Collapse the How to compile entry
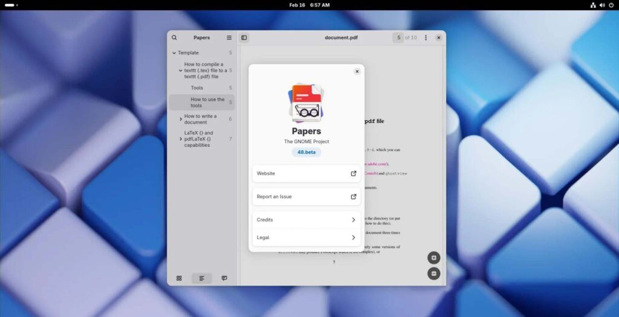The height and width of the screenshot is (317, 619). click(x=180, y=71)
